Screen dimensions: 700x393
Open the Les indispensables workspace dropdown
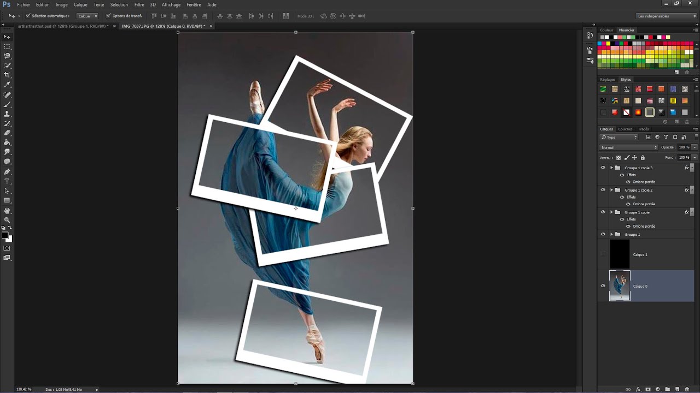667,16
